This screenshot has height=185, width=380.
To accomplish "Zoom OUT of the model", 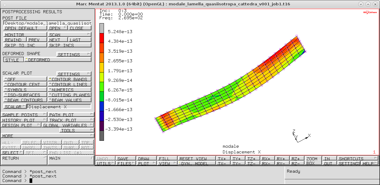I will click(x=329, y=163).
